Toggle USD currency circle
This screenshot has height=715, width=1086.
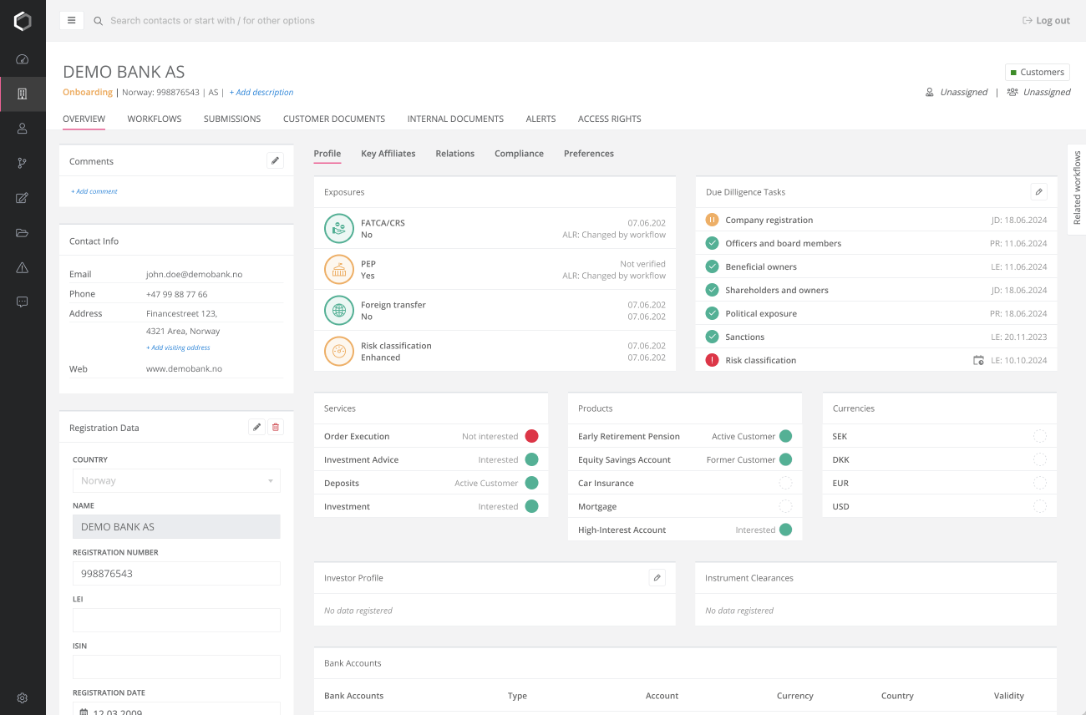point(1039,506)
